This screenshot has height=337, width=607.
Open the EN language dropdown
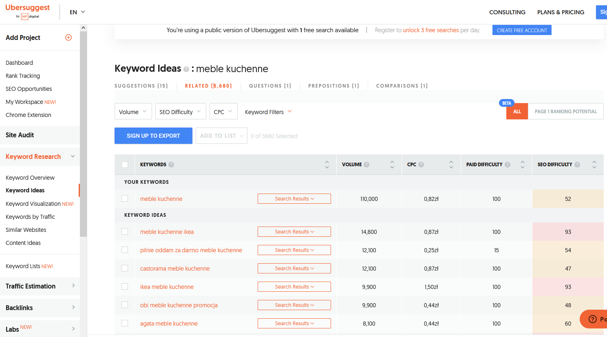coord(77,12)
